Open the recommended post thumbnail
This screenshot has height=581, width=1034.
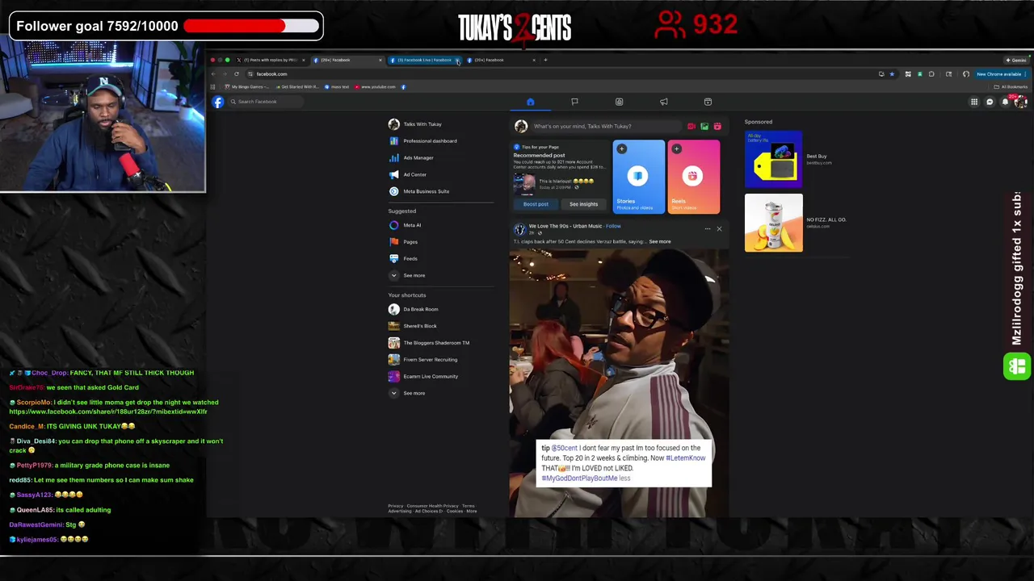tap(524, 184)
